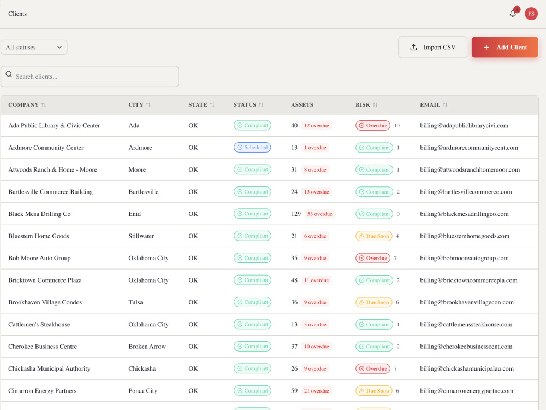This screenshot has width=546, height=410.
Task: Sort the table by State column
Action: pyautogui.click(x=201, y=104)
